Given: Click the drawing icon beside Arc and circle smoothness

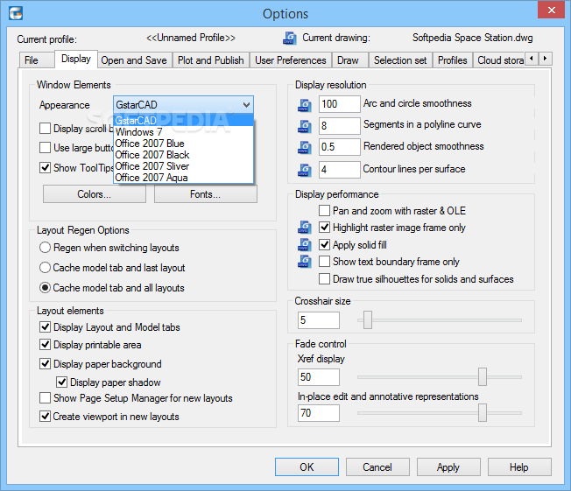Looking at the screenshot, I should [x=305, y=105].
